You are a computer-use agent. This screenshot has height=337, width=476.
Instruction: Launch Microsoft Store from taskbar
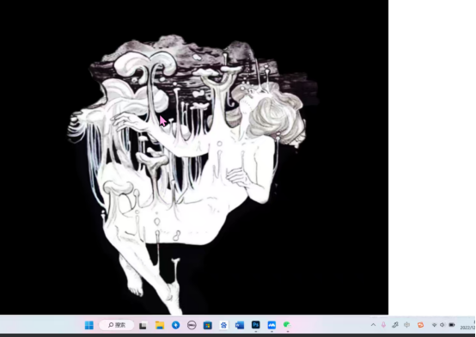(x=208, y=326)
